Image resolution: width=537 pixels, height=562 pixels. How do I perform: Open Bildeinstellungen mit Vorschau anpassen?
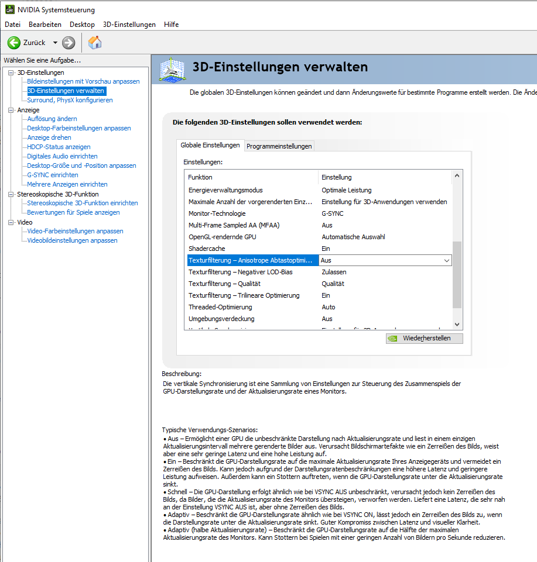pos(83,81)
